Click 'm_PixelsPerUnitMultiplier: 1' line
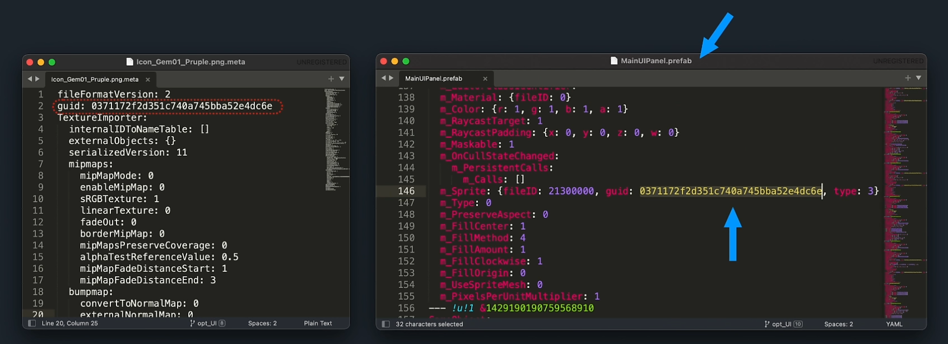Image resolution: width=948 pixels, height=344 pixels. pos(520,296)
